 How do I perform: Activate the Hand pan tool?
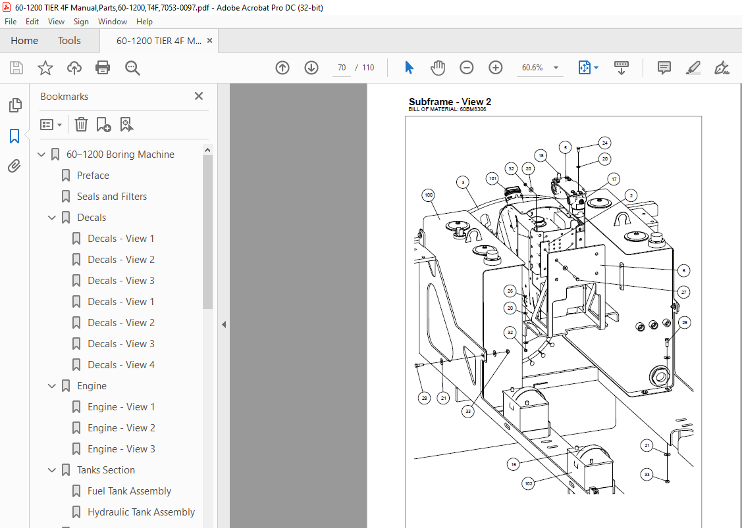pyautogui.click(x=438, y=68)
